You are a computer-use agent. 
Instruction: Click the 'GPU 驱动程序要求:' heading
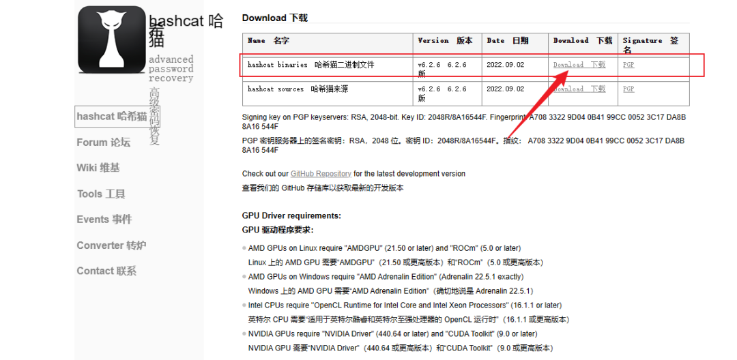click(x=278, y=230)
